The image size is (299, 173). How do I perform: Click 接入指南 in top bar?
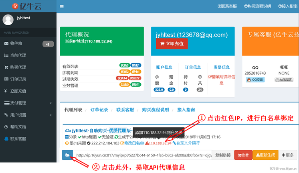[288, 6]
